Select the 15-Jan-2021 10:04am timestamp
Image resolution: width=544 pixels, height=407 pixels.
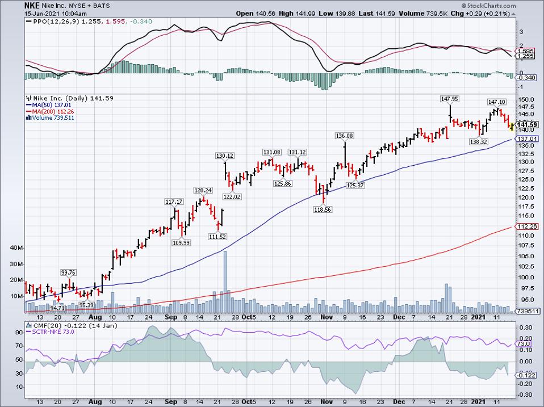pos(56,14)
